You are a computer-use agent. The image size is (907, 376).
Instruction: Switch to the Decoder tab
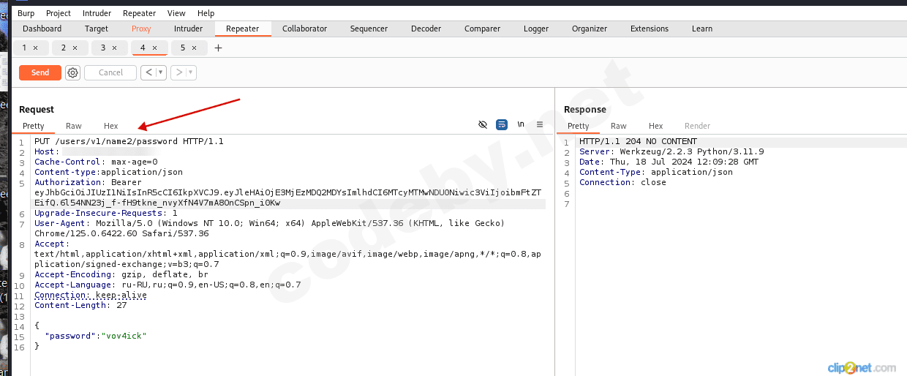pyautogui.click(x=426, y=29)
